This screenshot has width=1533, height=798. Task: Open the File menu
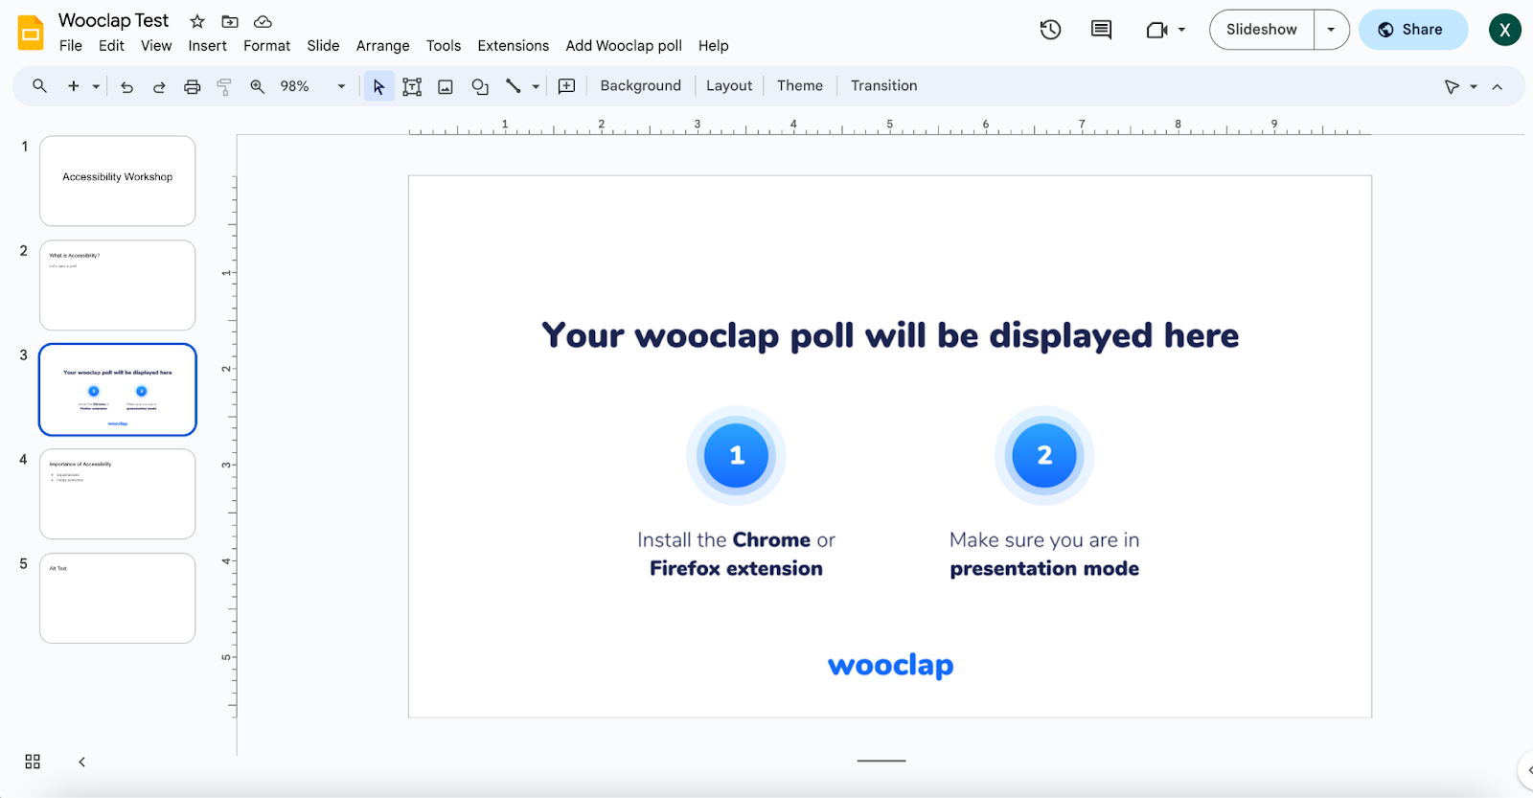click(x=71, y=46)
